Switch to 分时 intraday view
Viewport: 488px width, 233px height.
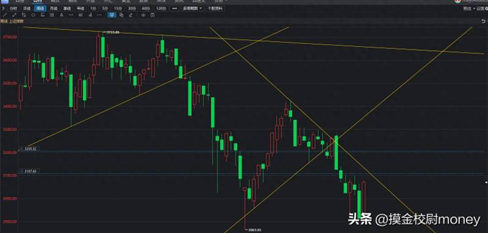tap(13, 9)
